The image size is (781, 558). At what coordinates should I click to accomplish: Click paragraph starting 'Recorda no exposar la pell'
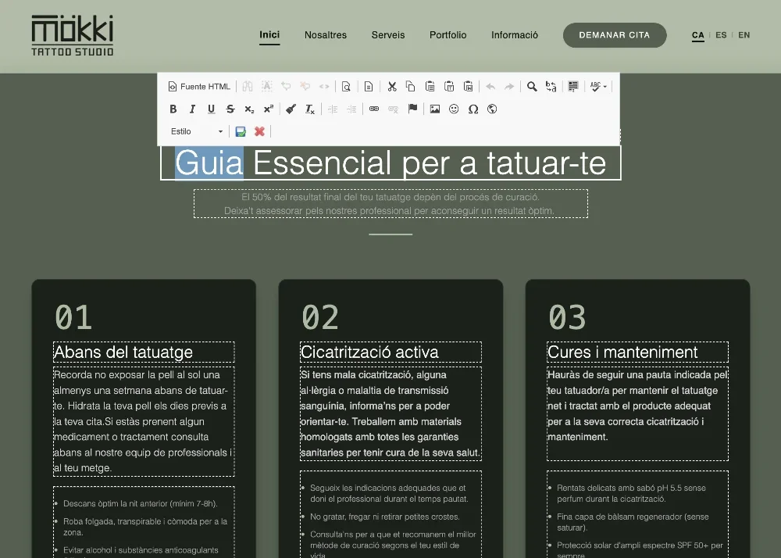pyautogui.click(x=144, y=421)
